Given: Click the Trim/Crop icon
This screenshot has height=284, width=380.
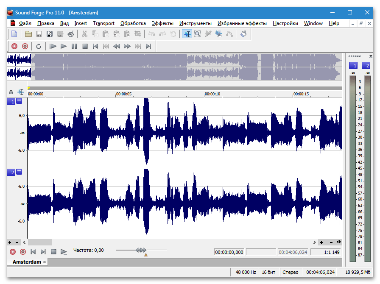Looking at the screenshot, I should [138, 34].
